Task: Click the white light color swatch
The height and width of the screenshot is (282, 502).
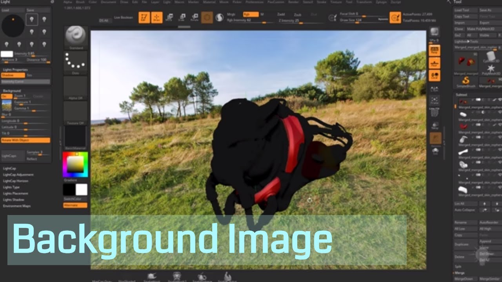Action: pyautogui.click(x=7, y=54)
